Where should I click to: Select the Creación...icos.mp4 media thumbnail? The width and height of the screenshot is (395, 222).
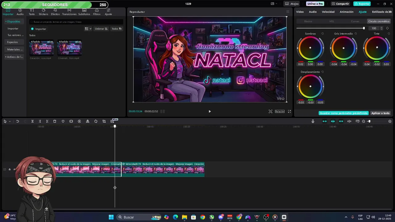coord(42,47)
